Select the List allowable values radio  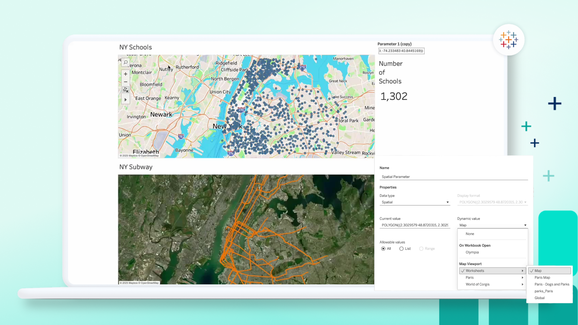click(401, 249)
